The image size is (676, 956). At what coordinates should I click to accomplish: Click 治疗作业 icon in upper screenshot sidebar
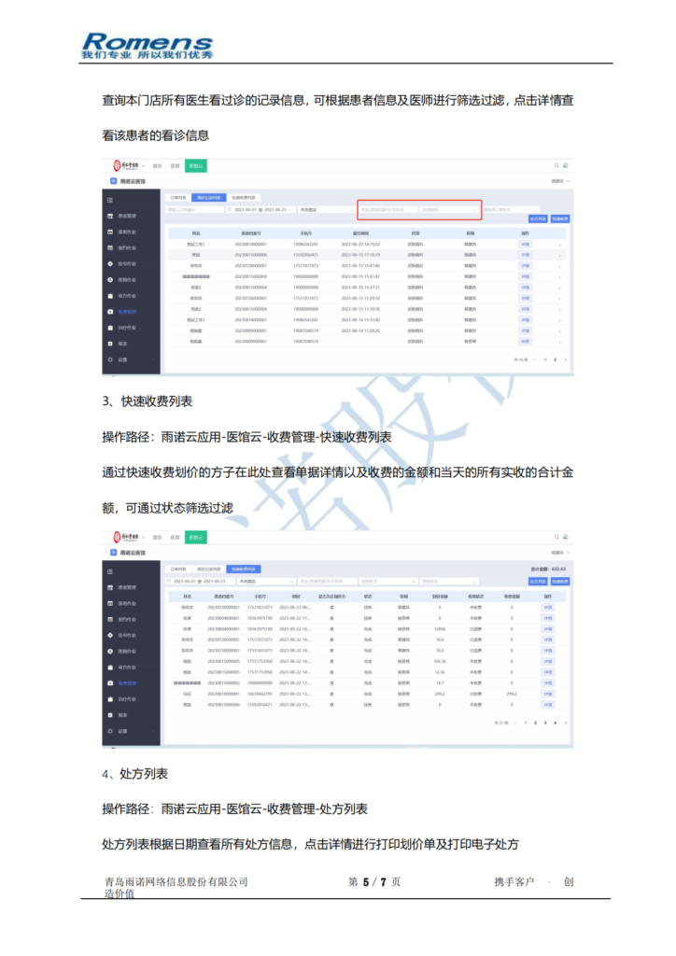(110, 328)
